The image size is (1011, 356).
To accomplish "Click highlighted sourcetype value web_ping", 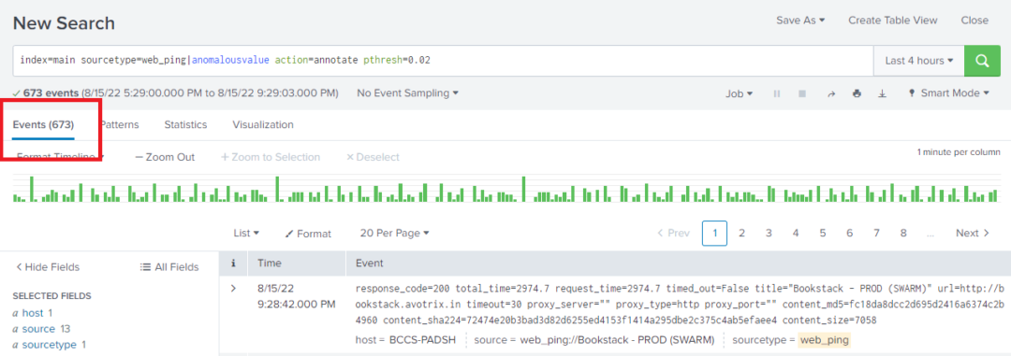I will tap(824, 339).
